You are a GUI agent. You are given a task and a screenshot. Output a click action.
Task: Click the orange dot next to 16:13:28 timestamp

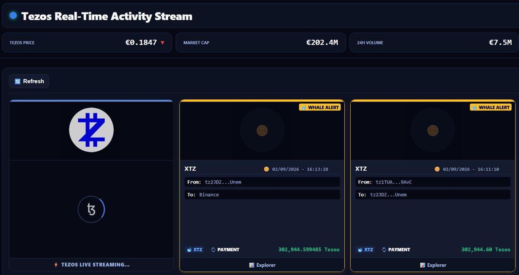[x=266, y=169]
